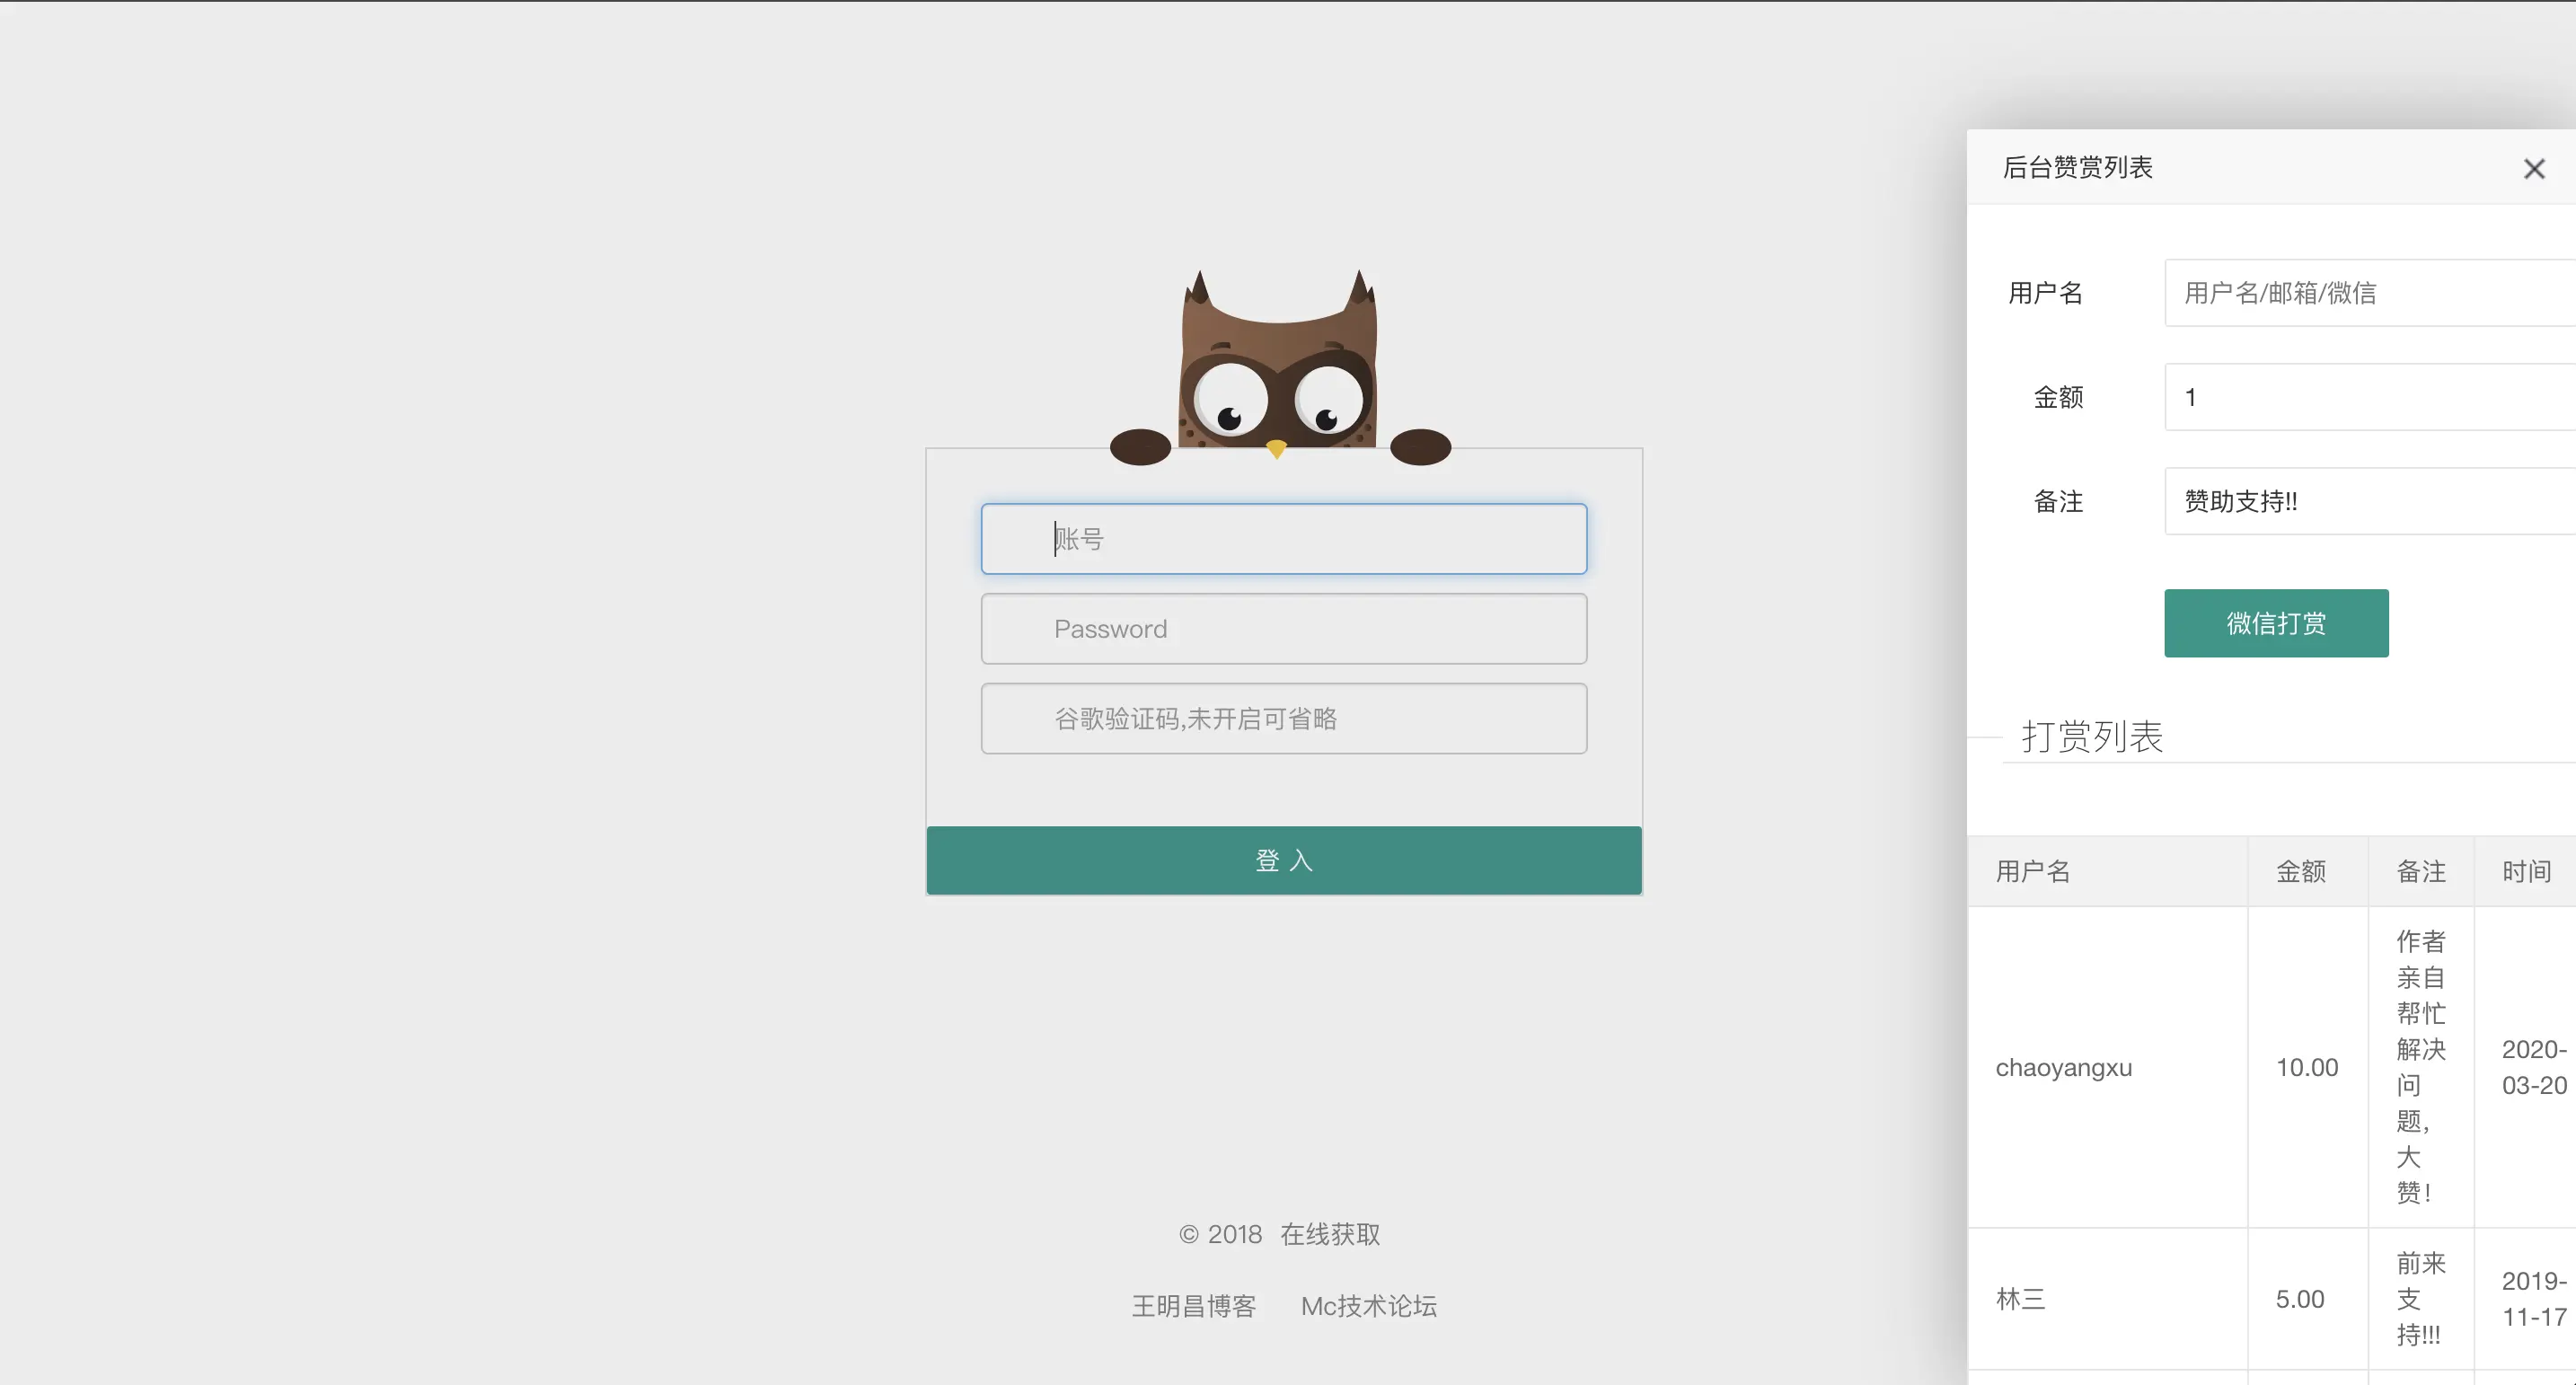Viewport: 2576px width, 1385px height.
Task: Click the owl's right paw
Action: 1420,447
